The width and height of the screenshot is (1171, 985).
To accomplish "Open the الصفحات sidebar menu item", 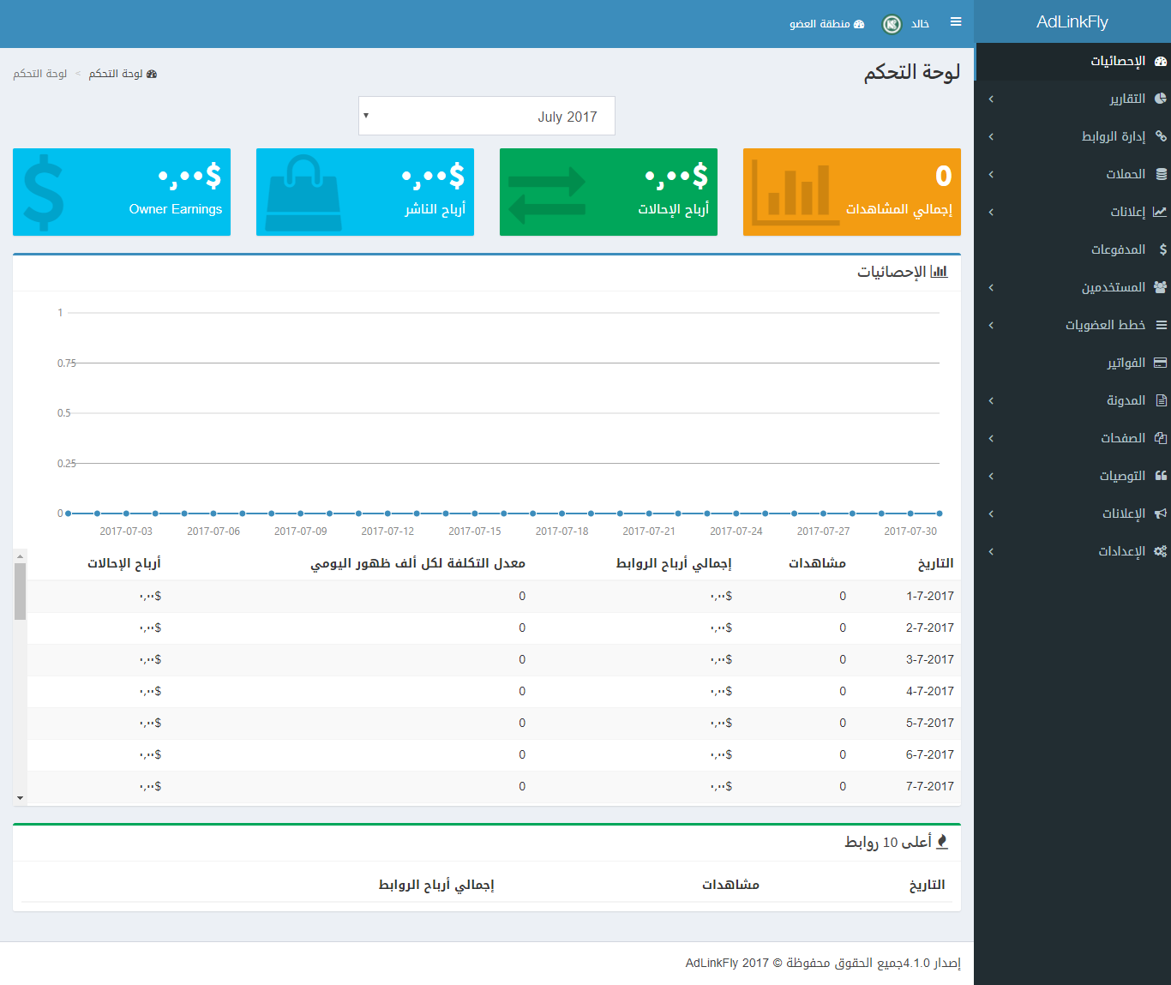I will point(1122,438).
